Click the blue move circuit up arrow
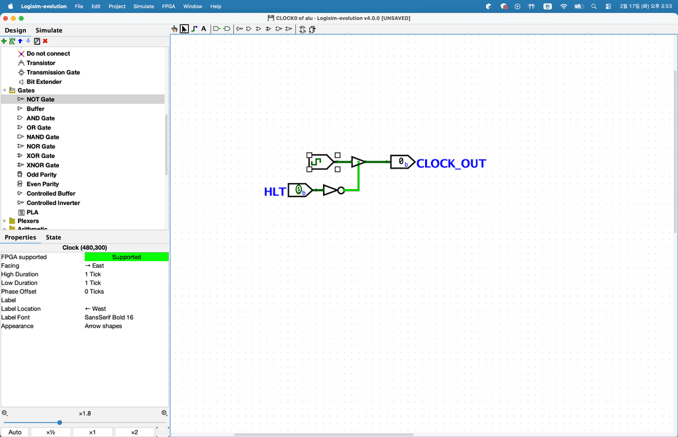The image size is (678, 437). click(x=20, y=41)
